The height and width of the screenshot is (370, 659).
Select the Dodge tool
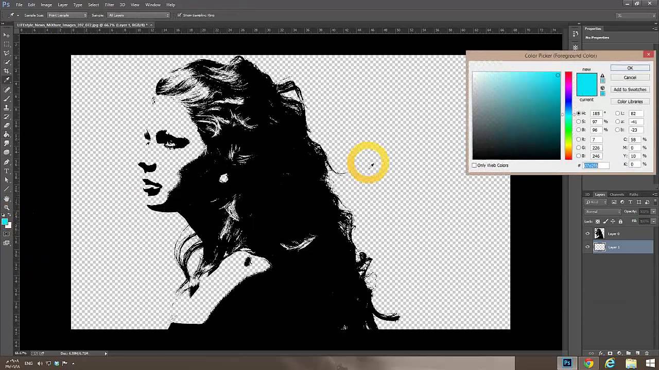coord(7,153)
